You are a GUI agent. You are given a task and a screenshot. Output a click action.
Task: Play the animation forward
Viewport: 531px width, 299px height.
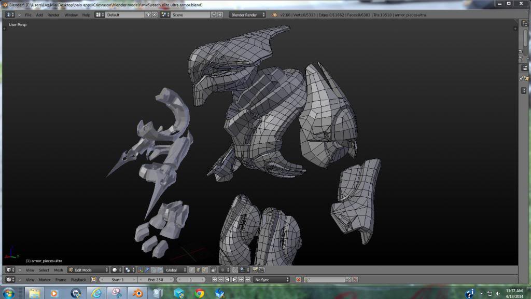(234, 280)
